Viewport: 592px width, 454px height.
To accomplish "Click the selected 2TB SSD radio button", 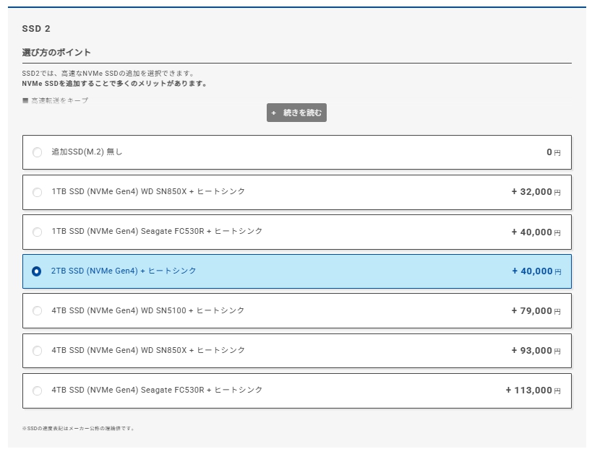I will point(37,271).
